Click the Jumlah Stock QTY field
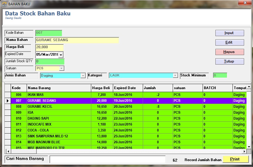The image size is (253, 167). [x=50, y=62]
